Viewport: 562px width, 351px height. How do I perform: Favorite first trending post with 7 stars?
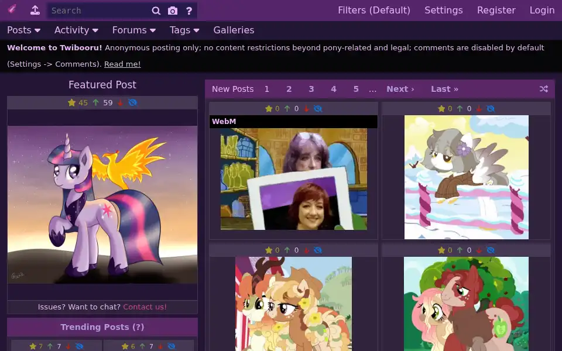(x=33, y=346)
